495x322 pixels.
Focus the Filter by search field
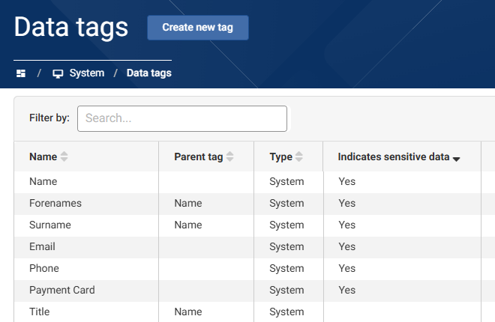(x=182, y=118)
